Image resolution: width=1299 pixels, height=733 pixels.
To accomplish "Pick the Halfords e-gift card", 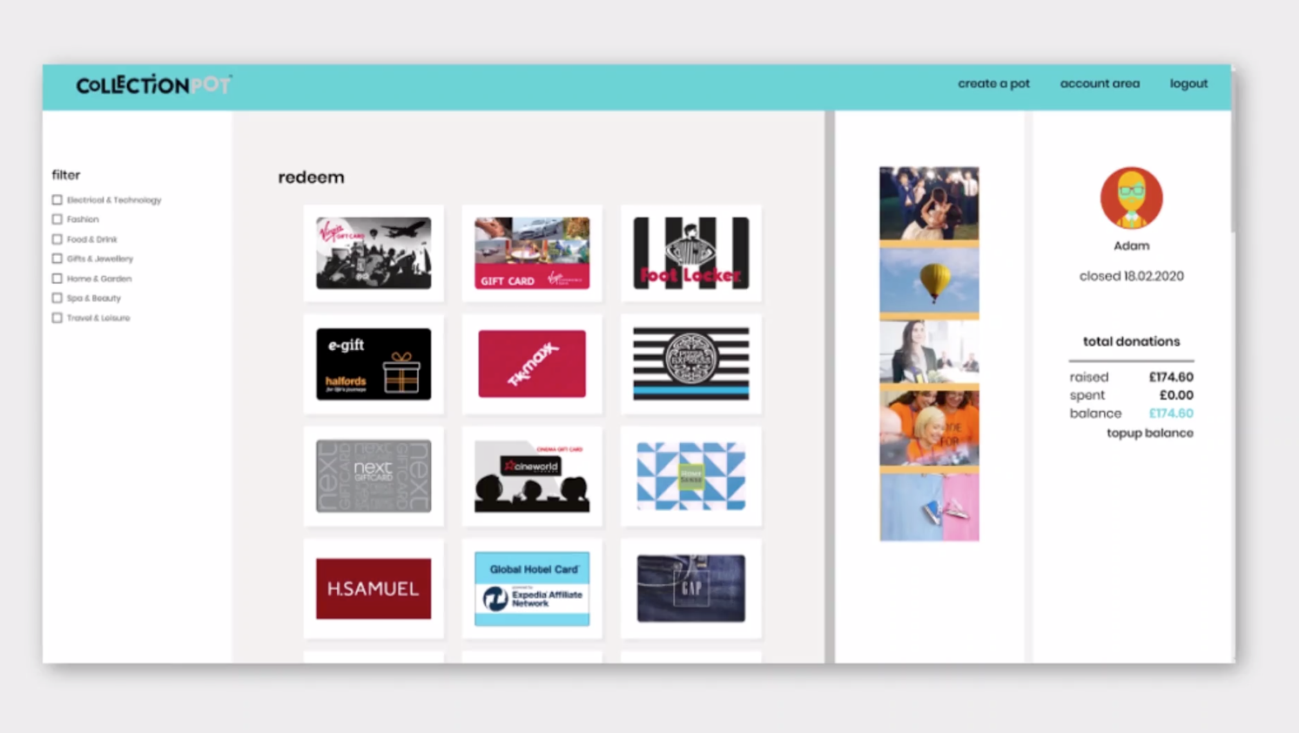I will [x=373, y=364].
